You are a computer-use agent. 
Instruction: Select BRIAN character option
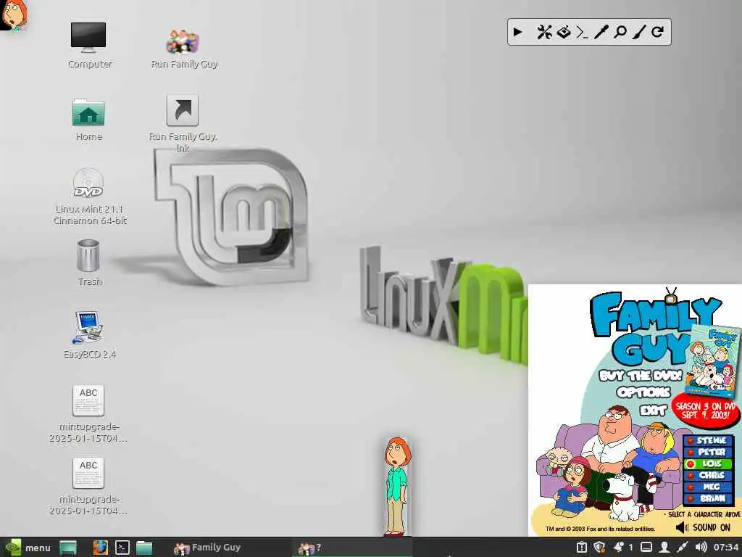709,498
